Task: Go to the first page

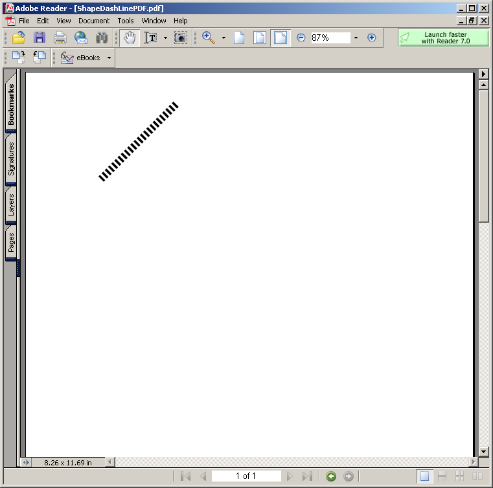Action: (x=186, y=476)
